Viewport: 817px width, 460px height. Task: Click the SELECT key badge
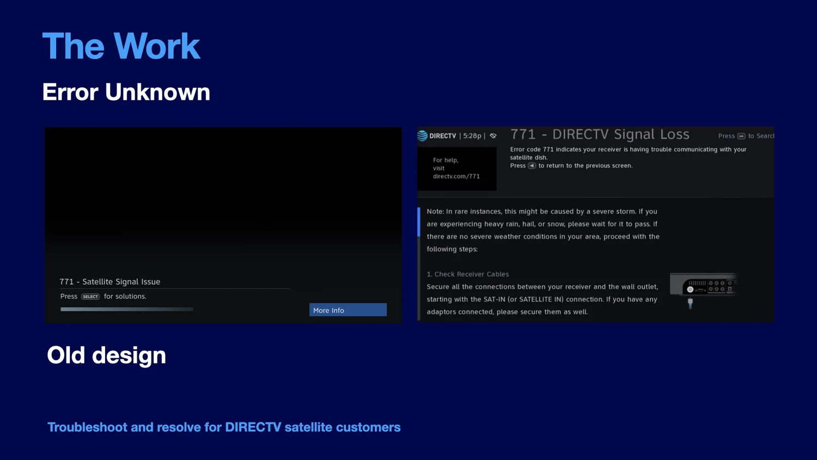tap(90, 296)
